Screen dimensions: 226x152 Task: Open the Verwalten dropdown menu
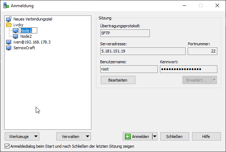[x=74, y=137]
